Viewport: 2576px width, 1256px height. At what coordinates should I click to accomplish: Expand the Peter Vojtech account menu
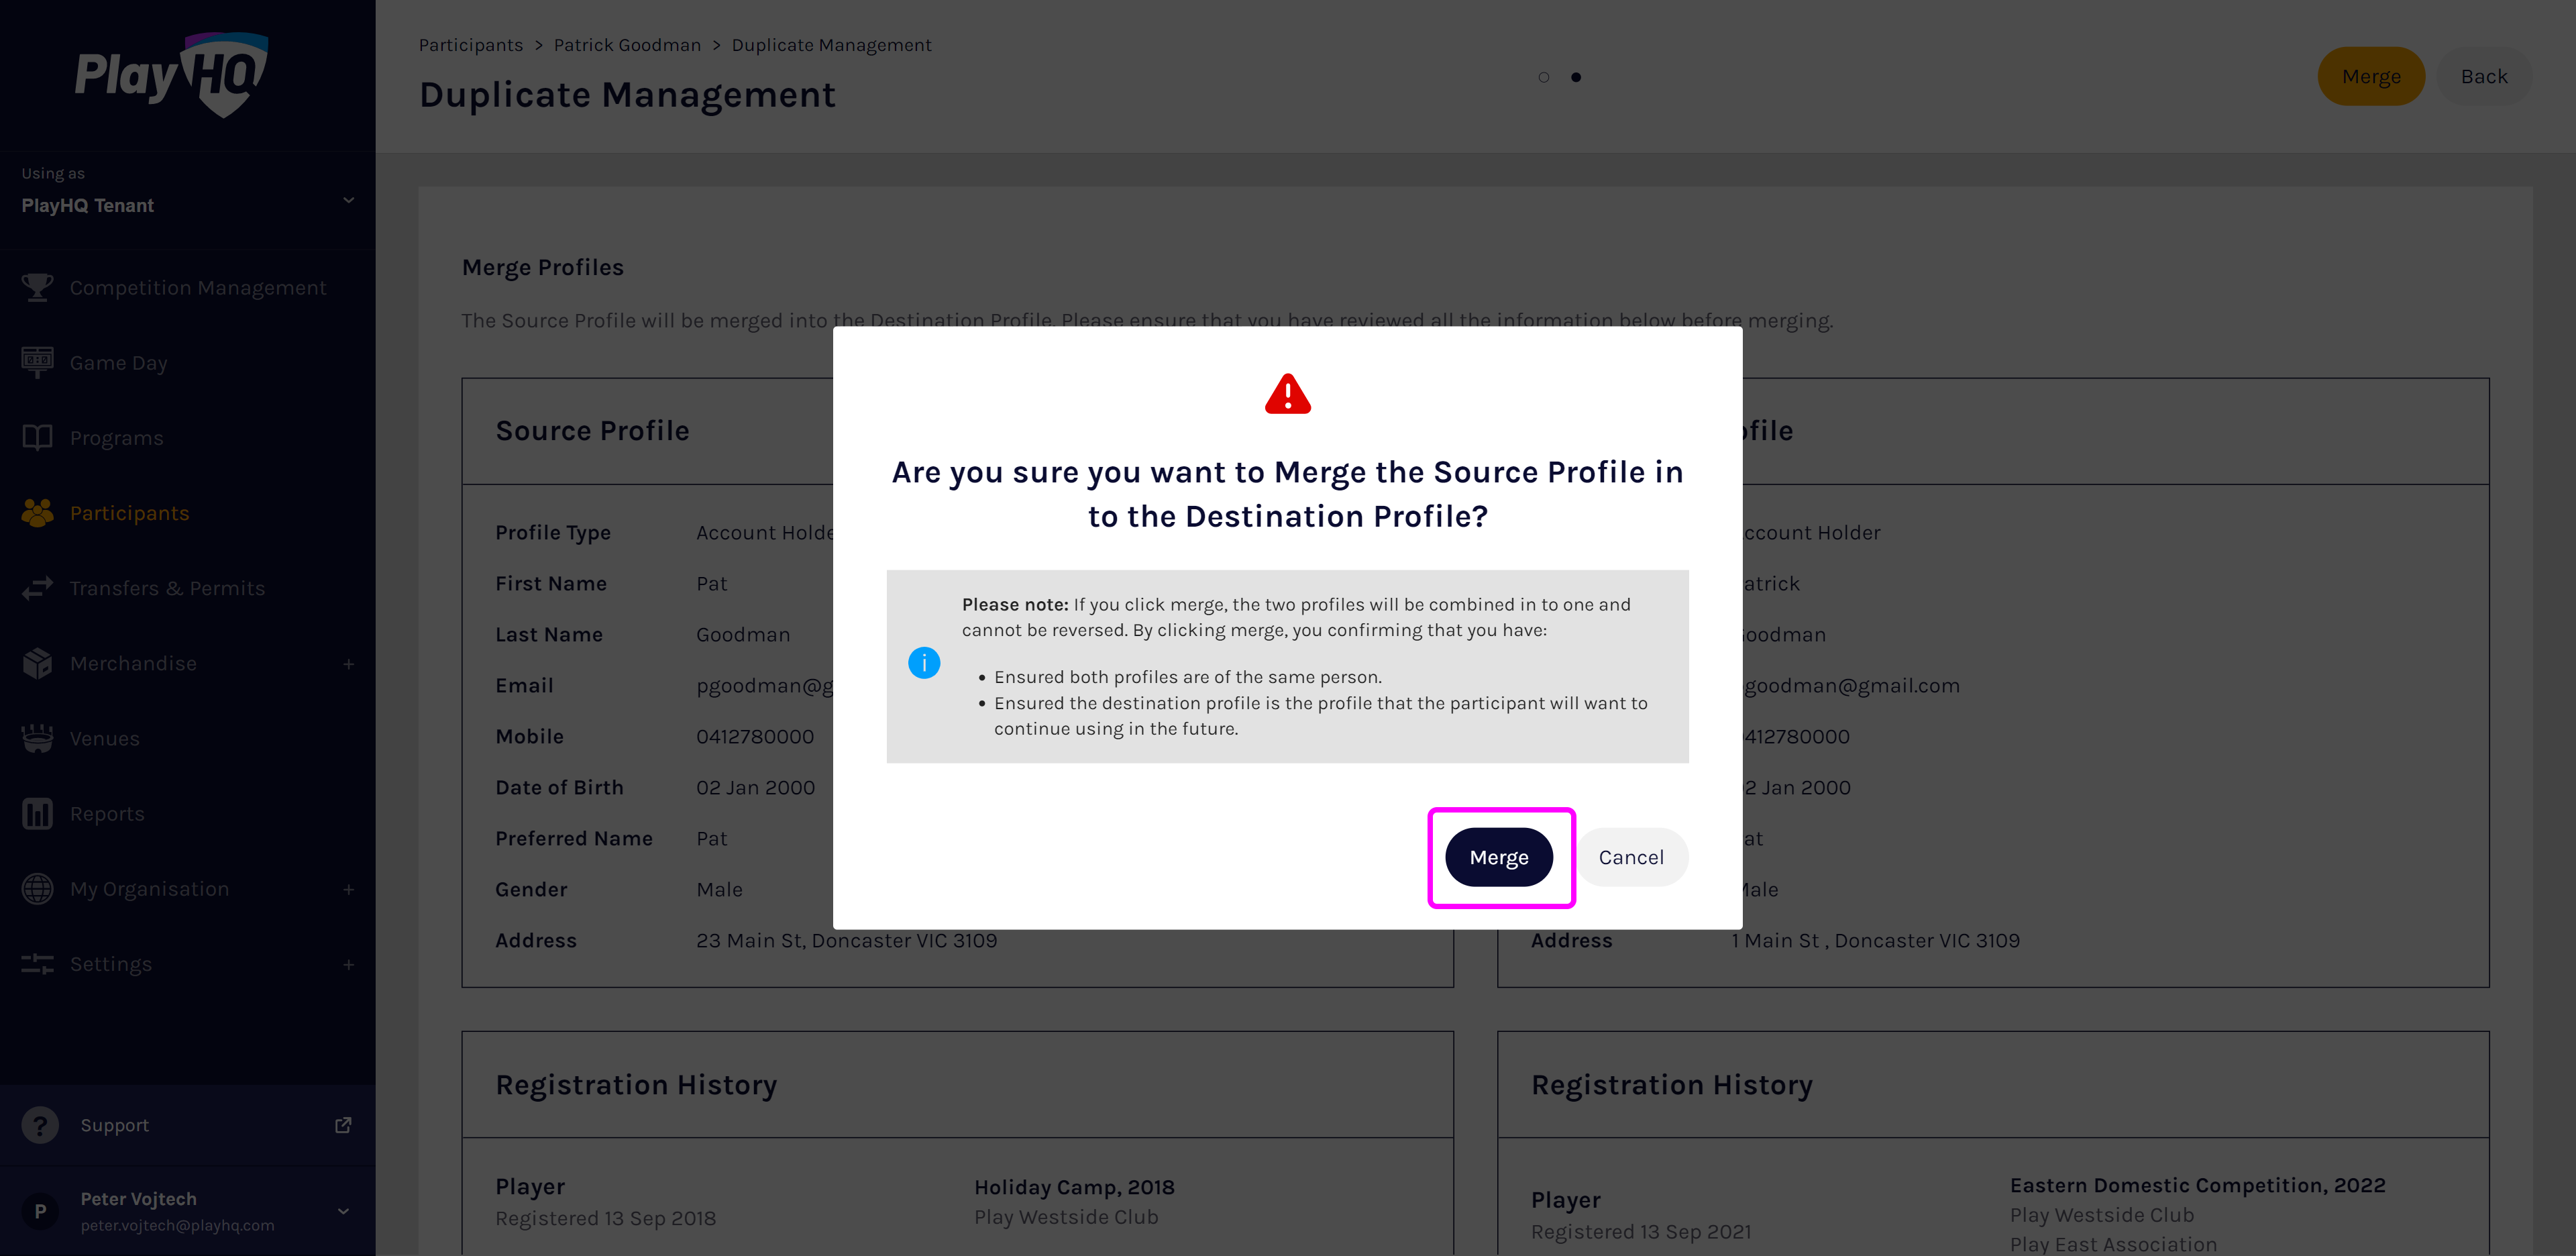tap(343, 1211)
